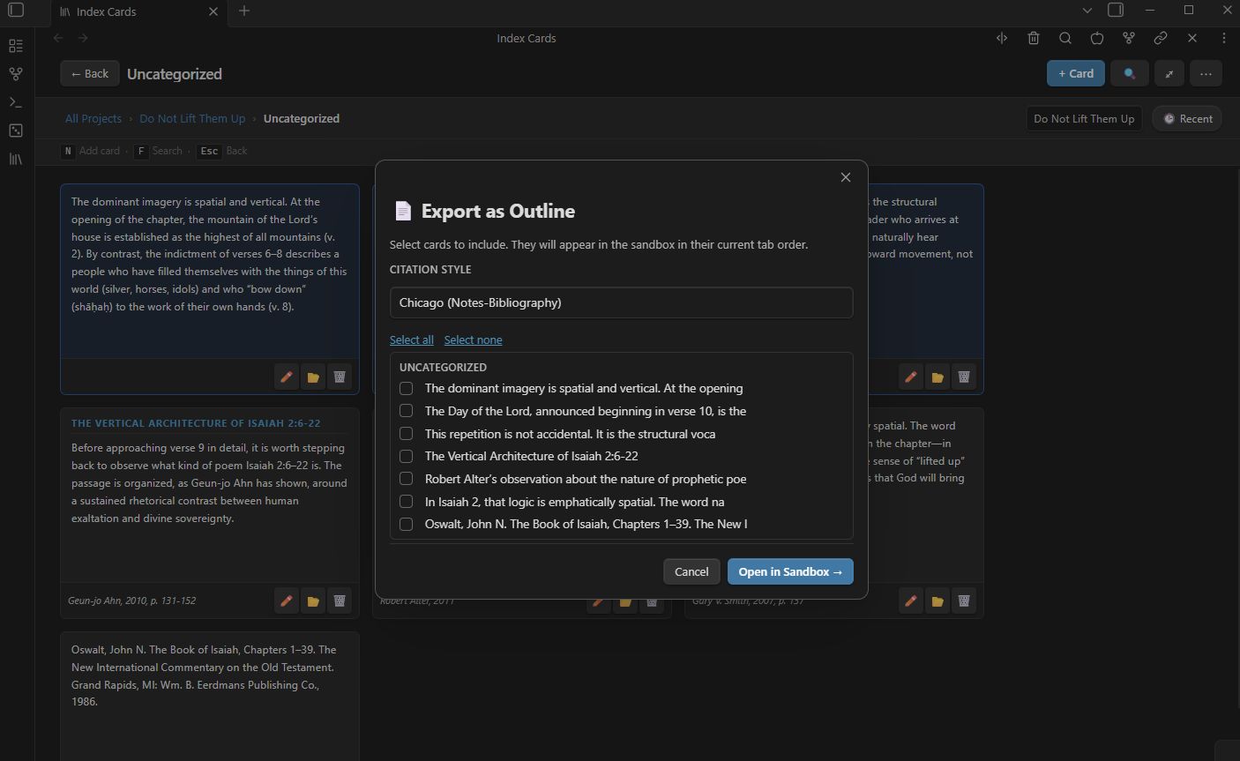Click Open in Sandbox button

(790, 571)
